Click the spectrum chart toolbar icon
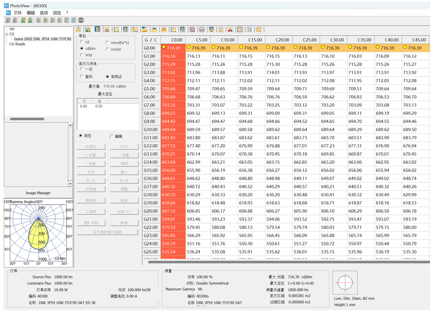Viewport: 433px width, 312px height. tap(88, 30)
